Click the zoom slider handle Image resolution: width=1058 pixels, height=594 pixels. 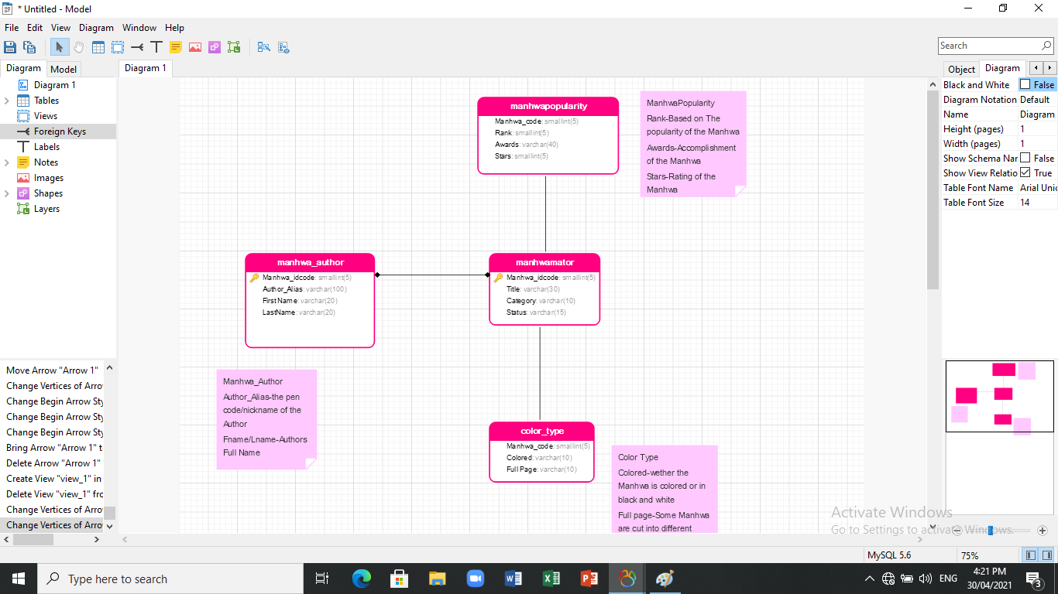[x=991, y=531]
